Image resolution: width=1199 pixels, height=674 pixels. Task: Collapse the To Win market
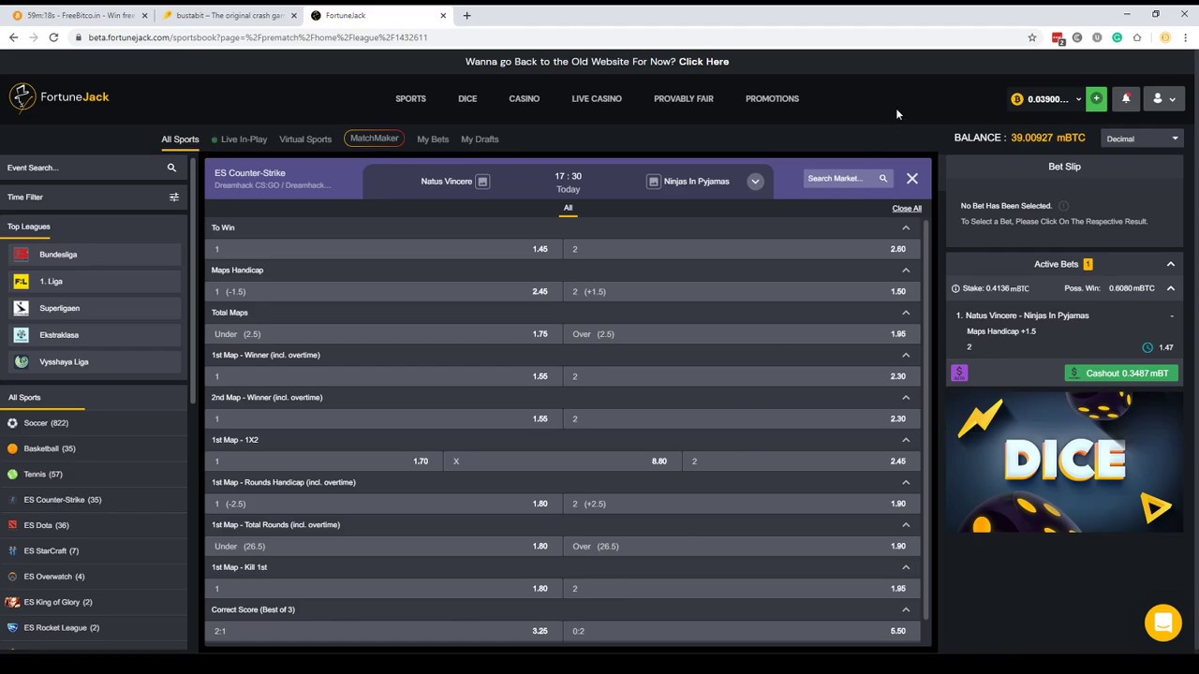[906, 227]
